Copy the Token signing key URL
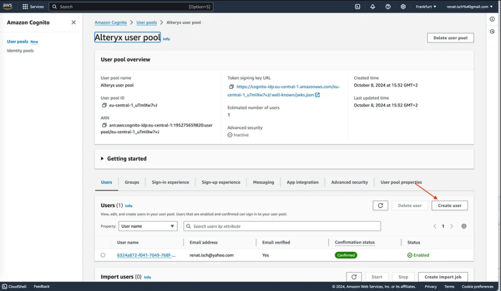Screen dimensions: 501x291 coord(231,87)
